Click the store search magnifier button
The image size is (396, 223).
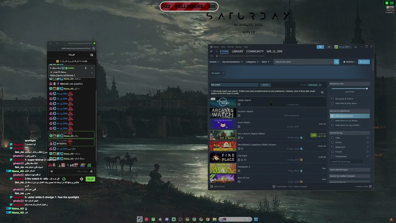pos(336,62)
